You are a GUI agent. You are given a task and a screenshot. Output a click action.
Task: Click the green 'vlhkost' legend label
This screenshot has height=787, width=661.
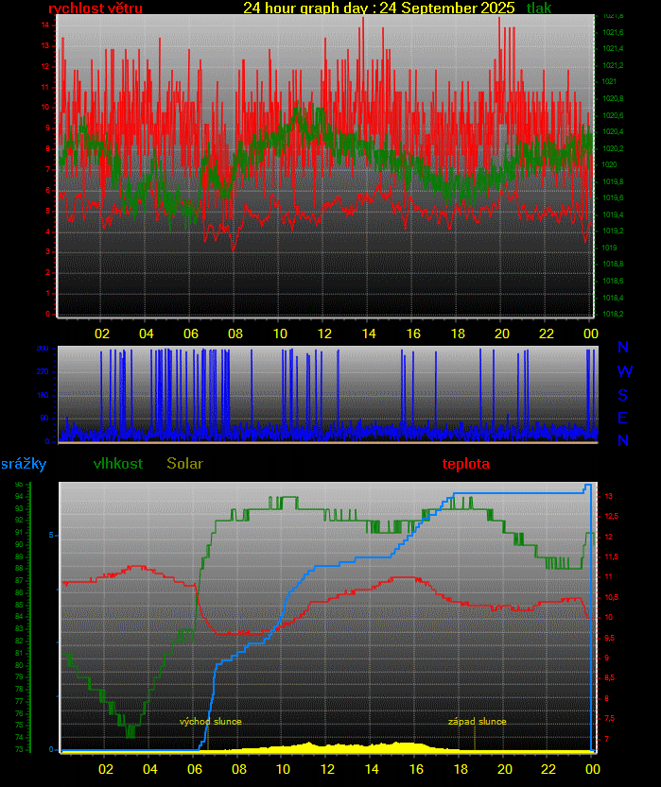tap(118, 464)
